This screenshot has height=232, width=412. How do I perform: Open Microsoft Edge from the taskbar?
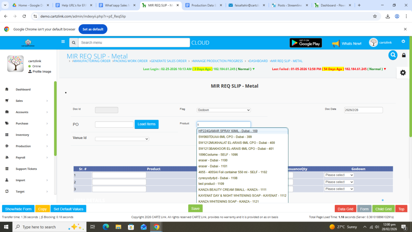click(106, 227)
